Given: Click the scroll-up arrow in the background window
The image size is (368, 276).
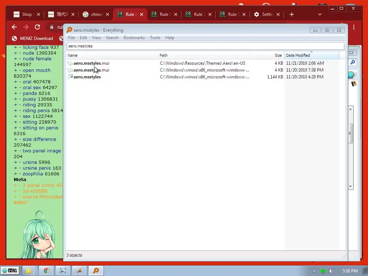Looking at the screenshot, I should (x=351, y=109).
